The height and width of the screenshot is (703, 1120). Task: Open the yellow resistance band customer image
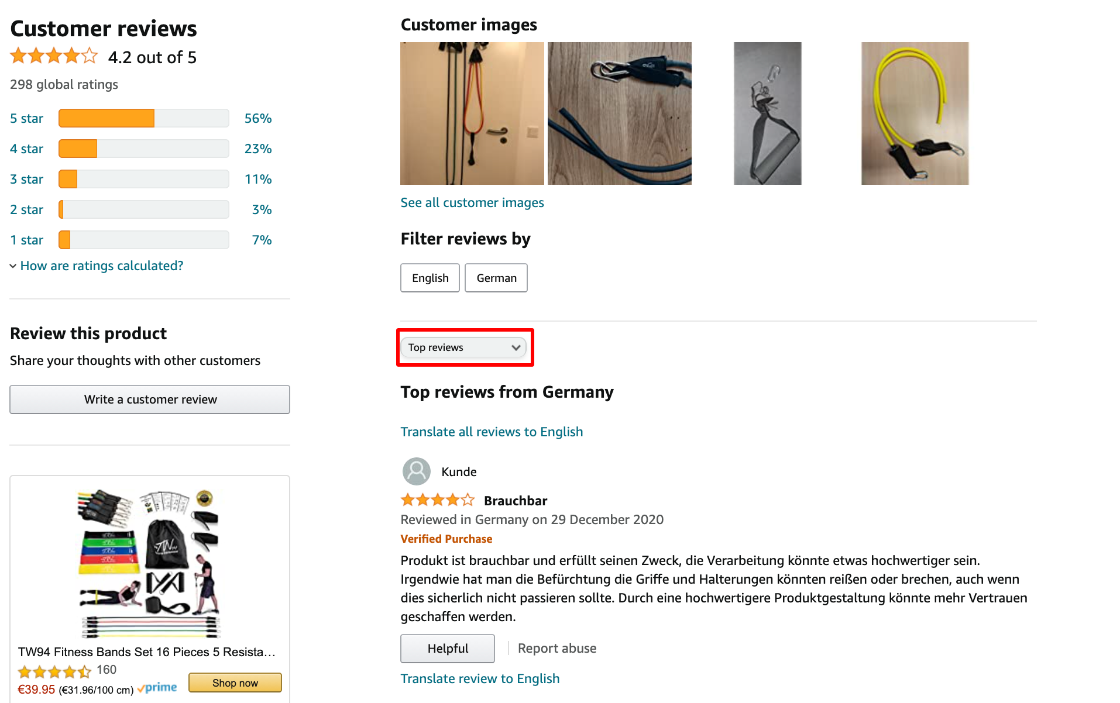click(x=915, y=113)
